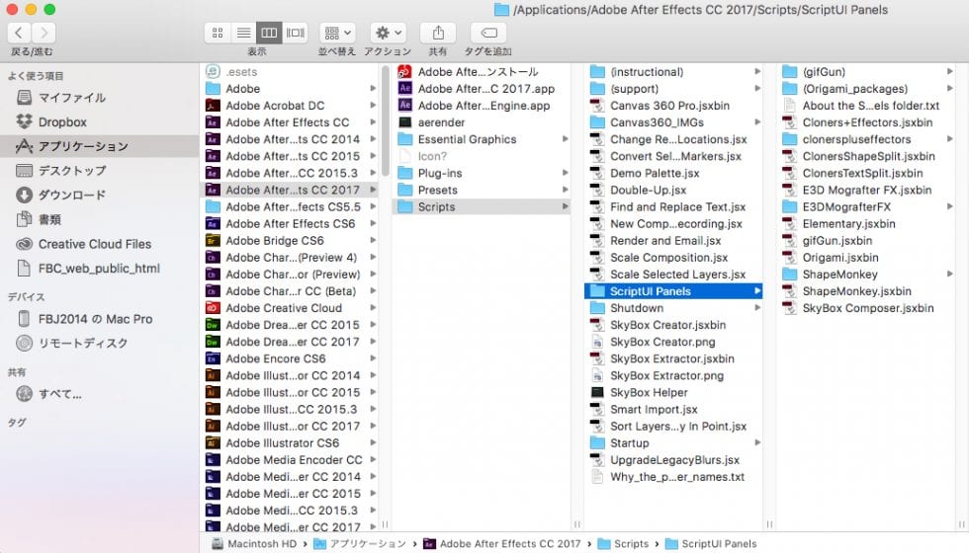Go back with the back arrow
The width and height of the screenshot is (969, 553).
coord(19,33)
